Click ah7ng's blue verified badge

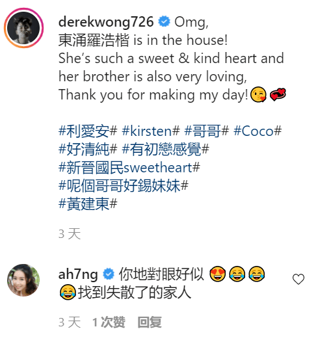pos(109,274)
